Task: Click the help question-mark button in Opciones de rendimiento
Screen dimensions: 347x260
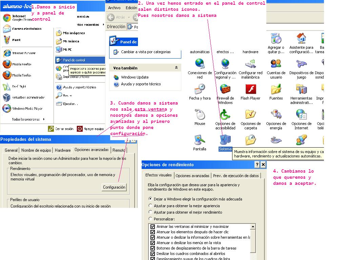Action: point(257,164)
